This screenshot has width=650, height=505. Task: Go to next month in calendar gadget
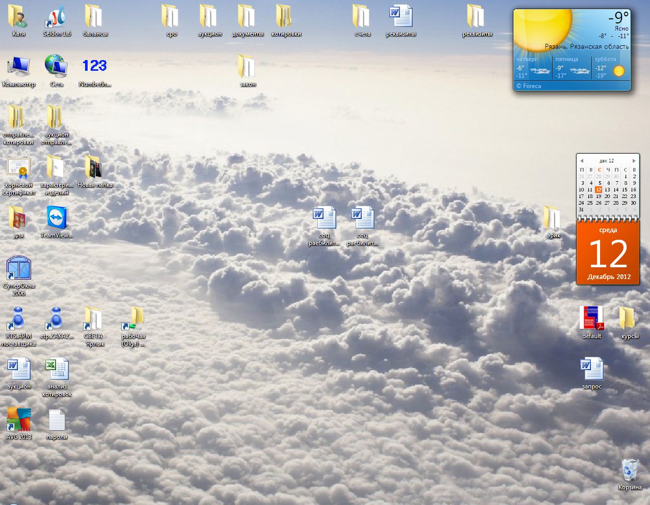[634, 161]
